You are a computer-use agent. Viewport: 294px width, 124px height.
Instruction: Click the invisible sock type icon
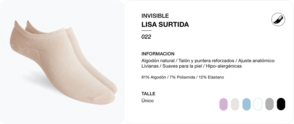pyautogui.click(x=278, y=19)
